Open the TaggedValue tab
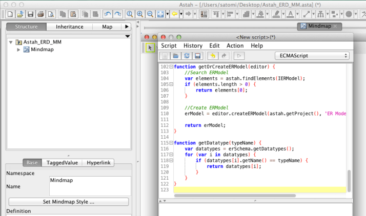 tap(62, 163)
